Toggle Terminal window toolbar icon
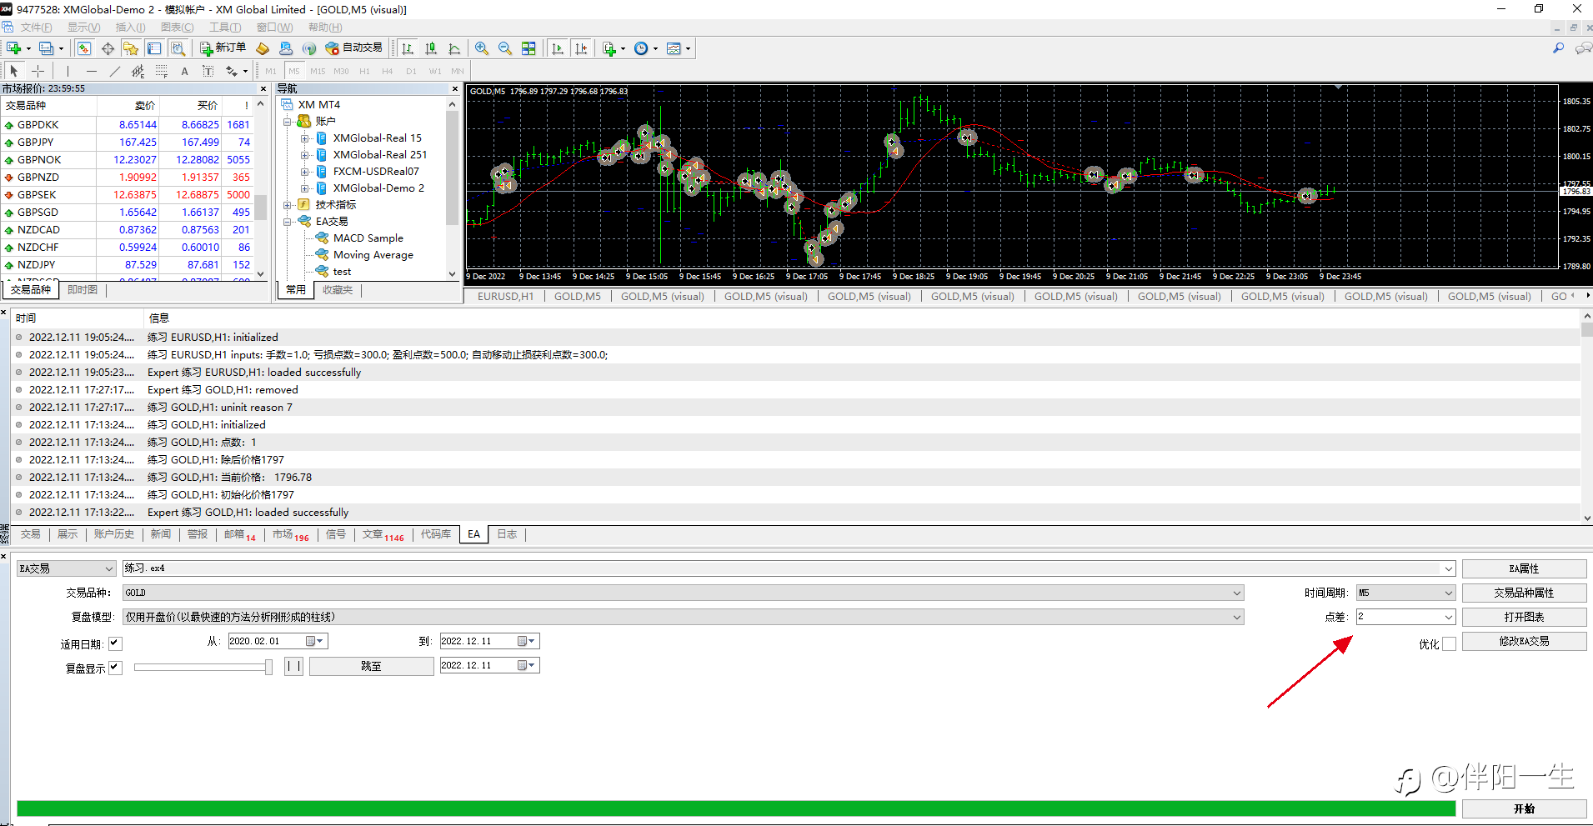Image resolution: width=1593 pixels, height=826 pixels. [x=154, y=48]
